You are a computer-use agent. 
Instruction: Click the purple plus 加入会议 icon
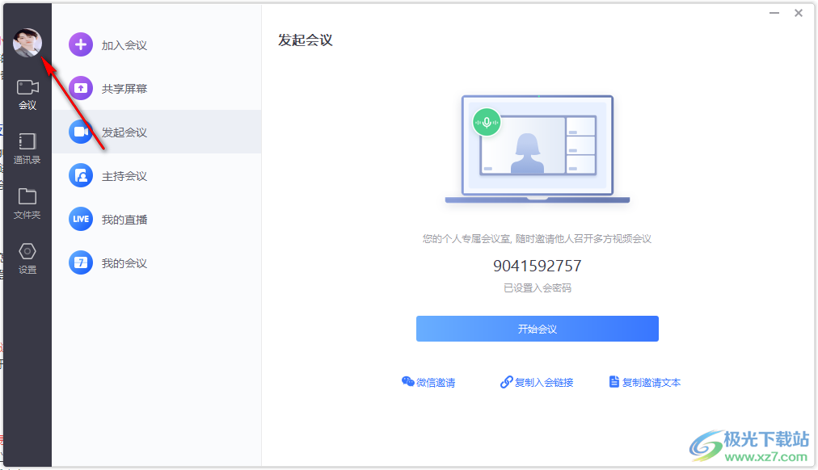[x=81, y=45]
